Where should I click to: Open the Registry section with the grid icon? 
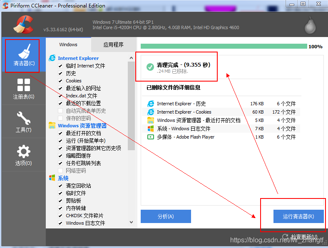(24, 88)
